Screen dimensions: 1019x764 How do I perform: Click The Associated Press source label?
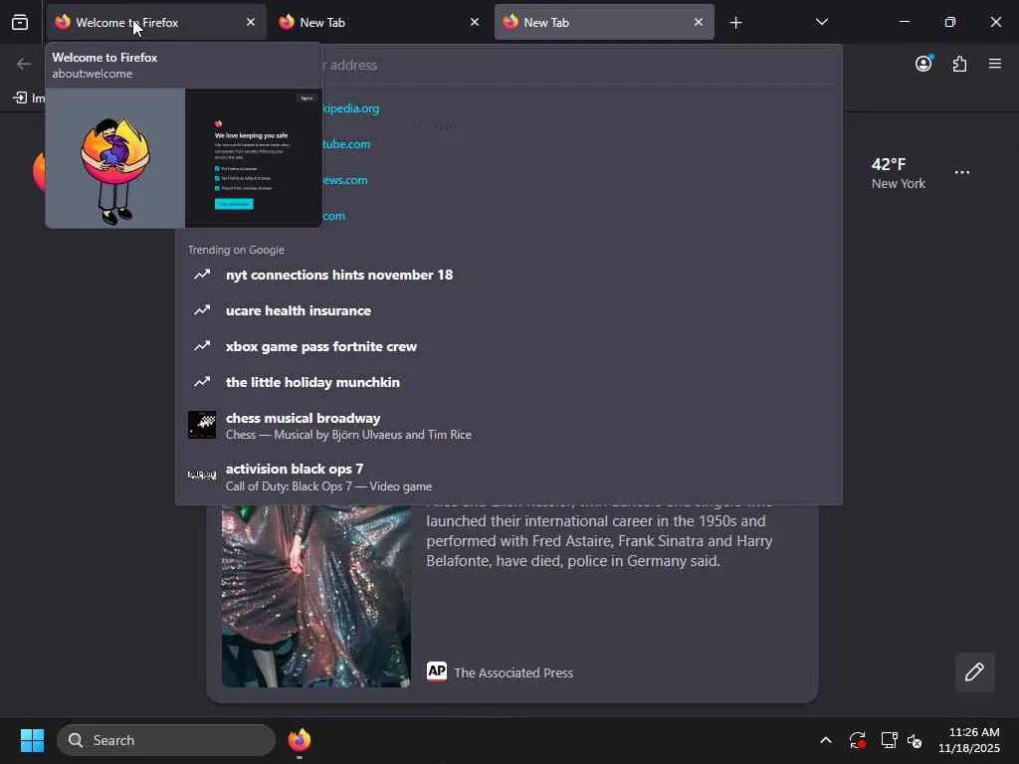513,673
